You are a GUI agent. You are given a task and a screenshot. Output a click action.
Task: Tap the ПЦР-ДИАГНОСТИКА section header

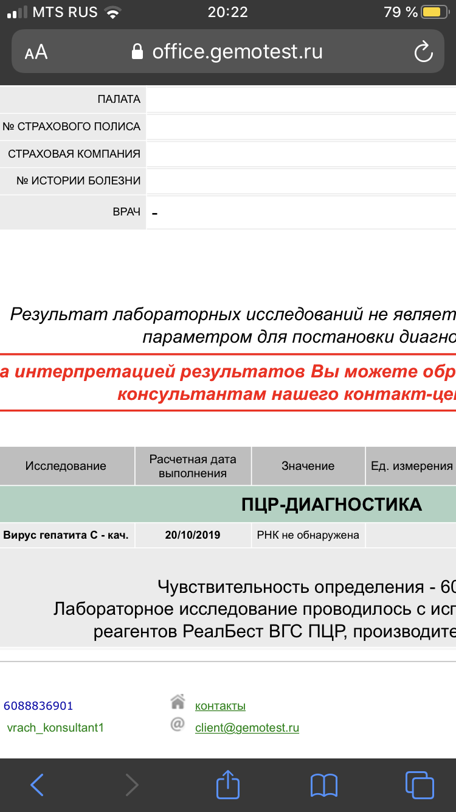pos(331,504)
